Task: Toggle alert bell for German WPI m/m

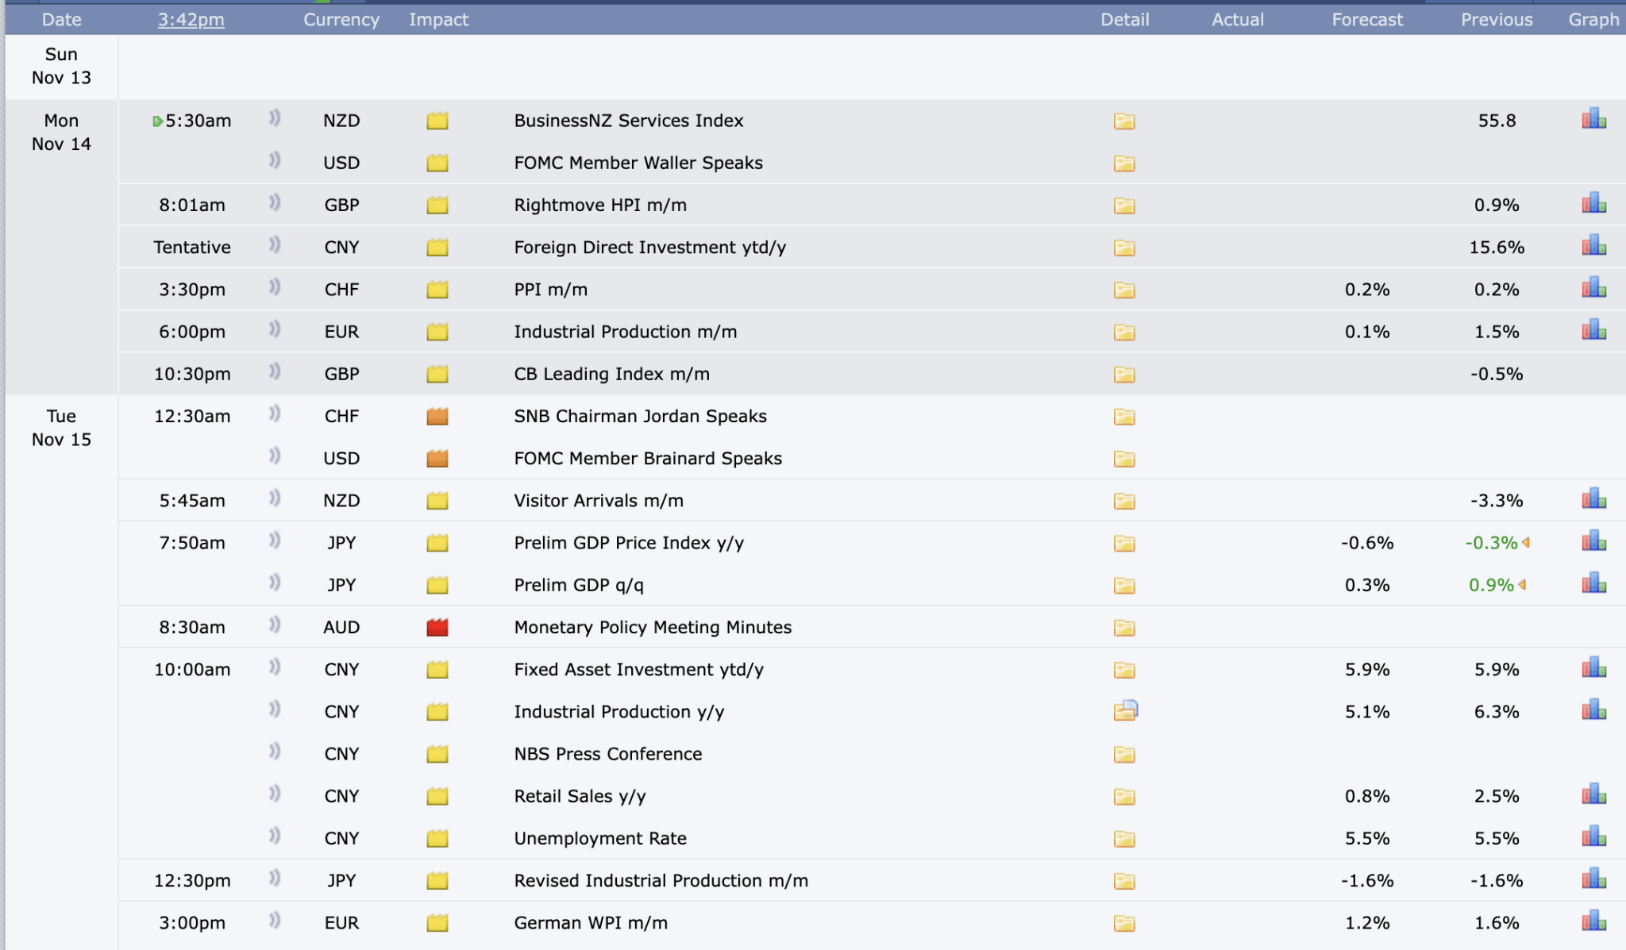Action: point(275,921)
